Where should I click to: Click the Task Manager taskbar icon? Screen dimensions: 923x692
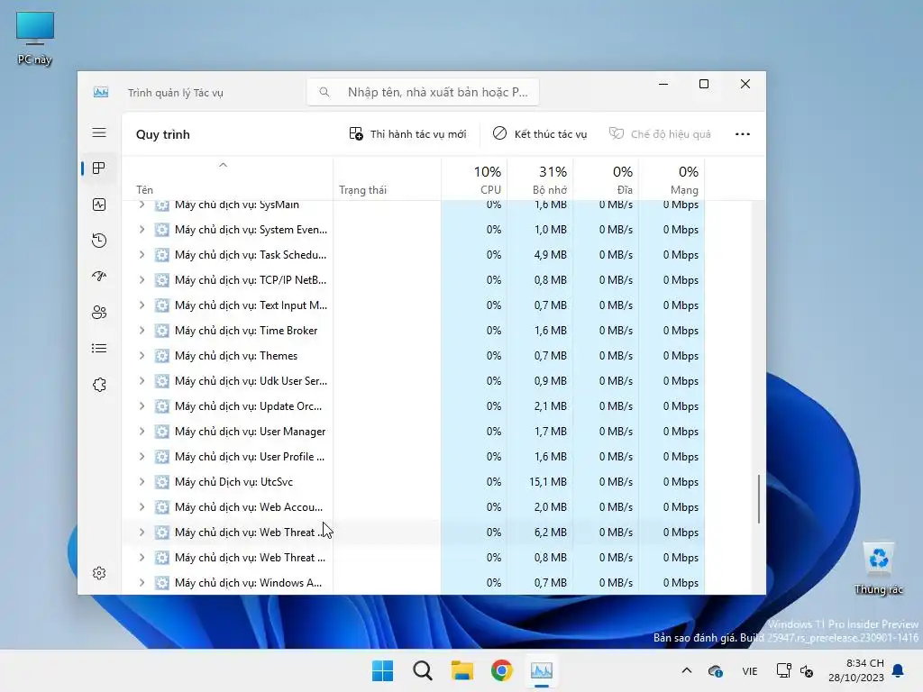pyautogui.click(x=541, y=670)
